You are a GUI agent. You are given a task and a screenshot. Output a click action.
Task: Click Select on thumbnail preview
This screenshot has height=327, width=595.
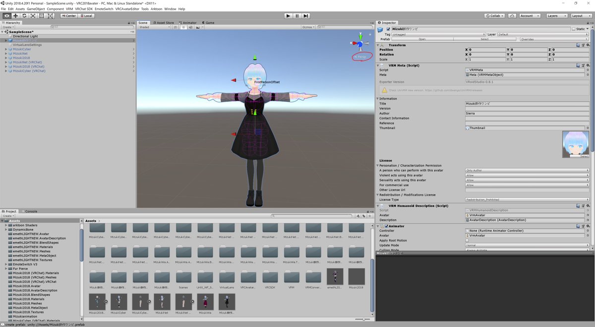click(585, 156)
